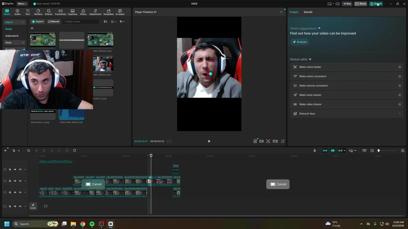Switch to the Project tab
This screenshot has width=408, height=229.
point(294,12)
